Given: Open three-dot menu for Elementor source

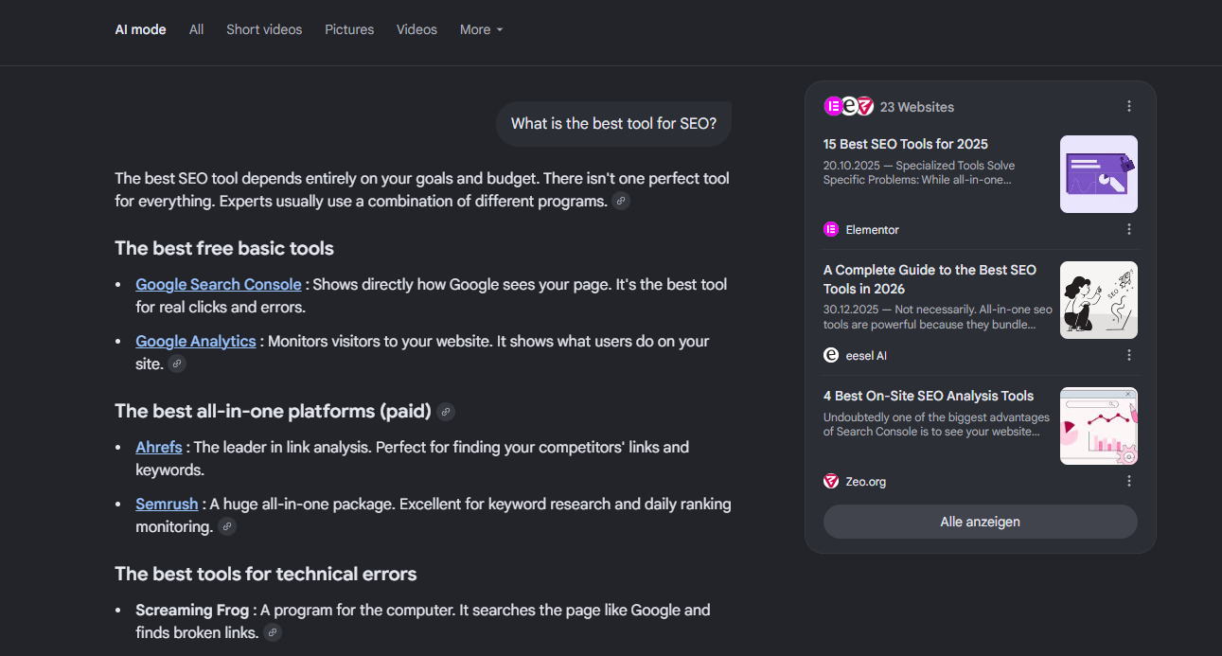Looking at the screenshot, I should tap(1129, 229).
